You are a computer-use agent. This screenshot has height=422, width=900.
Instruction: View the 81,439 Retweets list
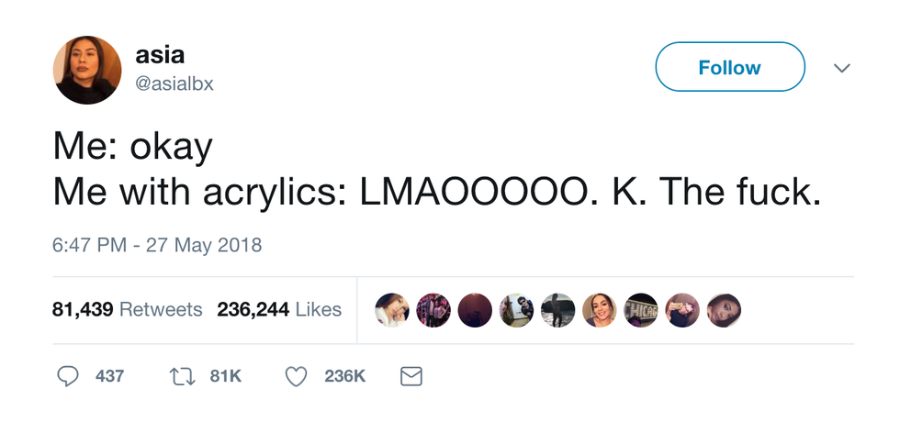[x=127, y=309]
